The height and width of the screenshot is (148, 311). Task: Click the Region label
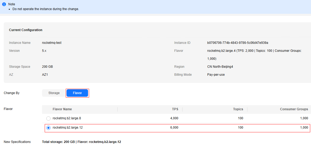click(179, 67)
